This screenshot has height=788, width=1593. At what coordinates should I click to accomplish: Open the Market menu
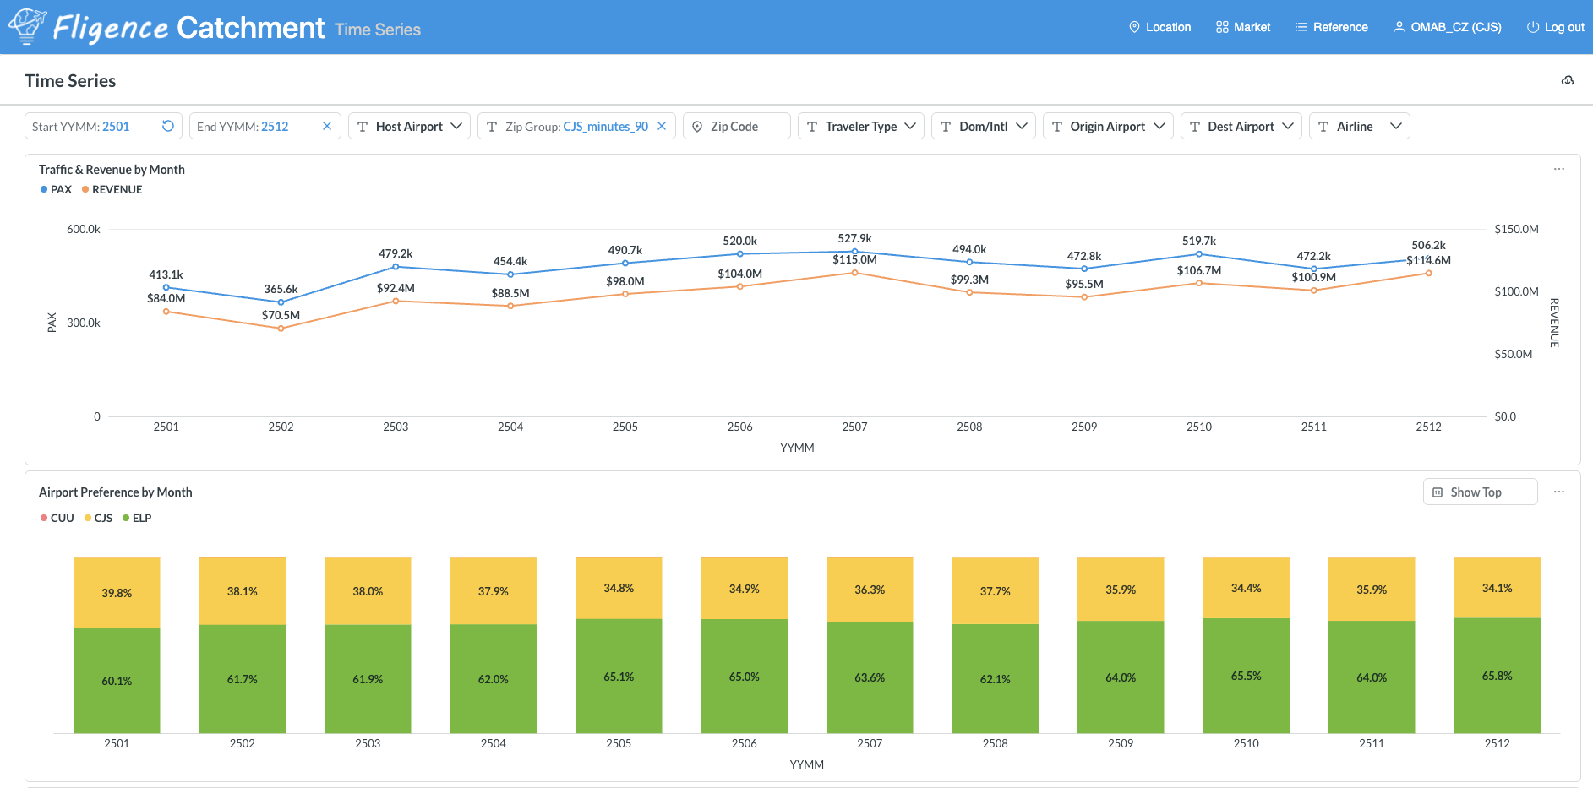(1243, 27)
